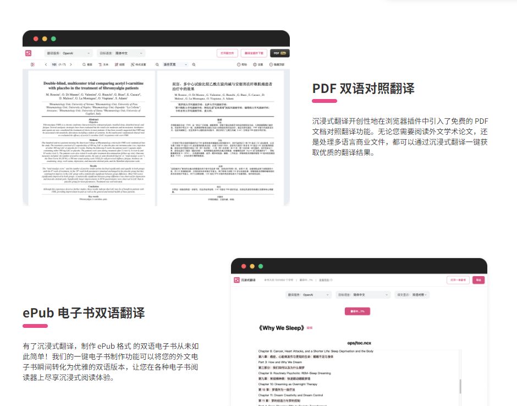Go to next PDF page arrow
This screenshot has width=517, height=406.
click(71, 65)
